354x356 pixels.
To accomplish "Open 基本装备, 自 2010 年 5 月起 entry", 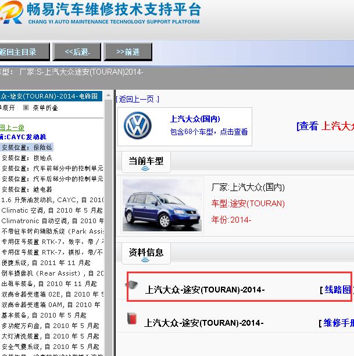I will [x=44, y=315].
